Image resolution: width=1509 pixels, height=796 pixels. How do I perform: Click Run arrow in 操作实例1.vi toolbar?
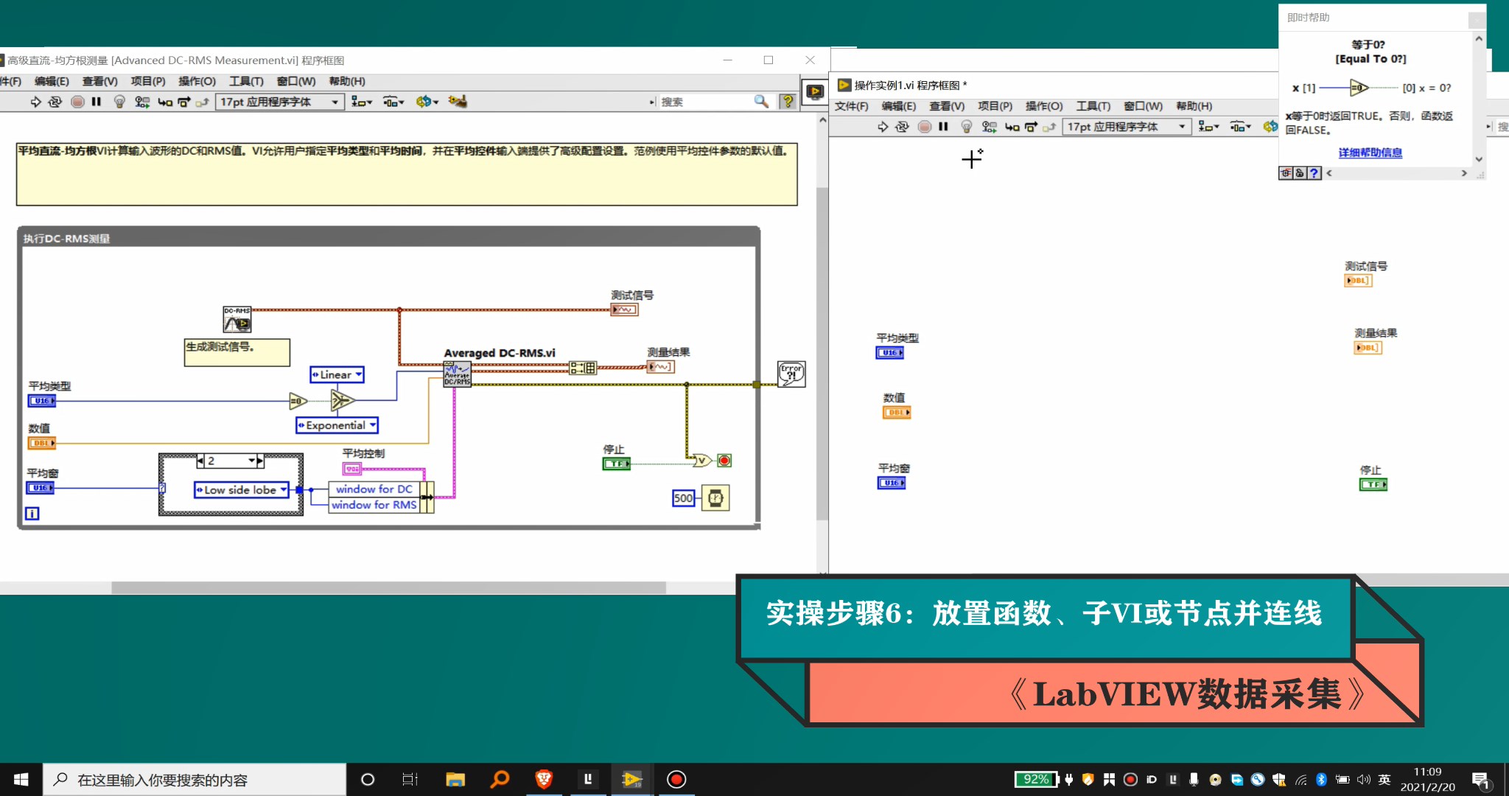pos(883,127)
